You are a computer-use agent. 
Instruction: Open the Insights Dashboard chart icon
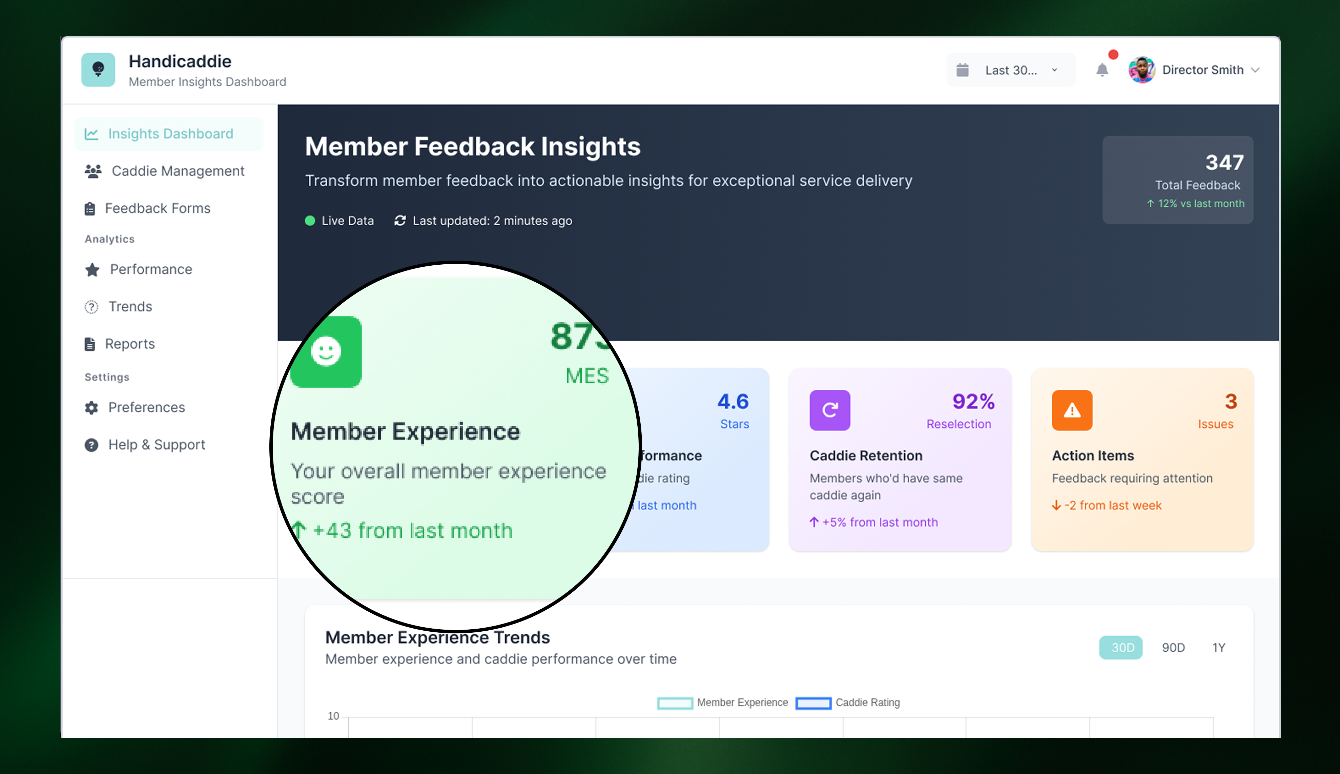91,134
